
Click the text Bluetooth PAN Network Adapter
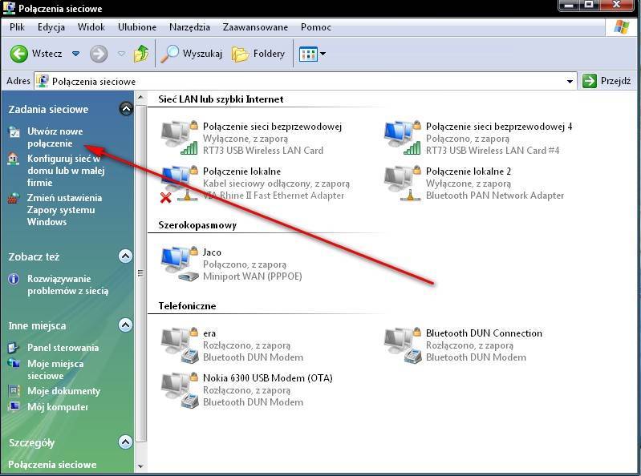tap(495, 196)
